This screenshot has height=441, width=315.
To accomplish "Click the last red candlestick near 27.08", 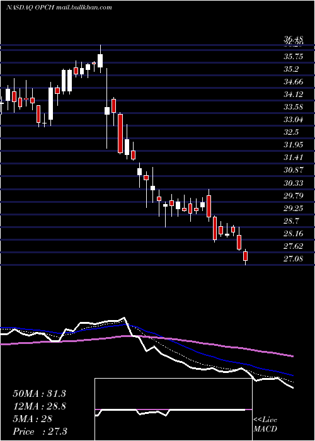I will pyautogui.click(x=246, y=257).
